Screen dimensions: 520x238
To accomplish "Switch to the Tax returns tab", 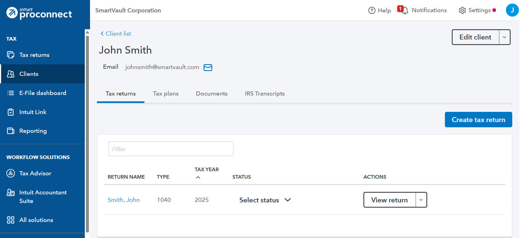I will 121,94.
